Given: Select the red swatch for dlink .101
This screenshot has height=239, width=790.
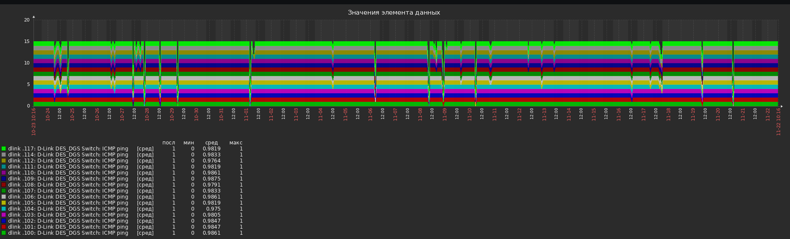Looking at the screenshot, I should [x=3, y=227].
